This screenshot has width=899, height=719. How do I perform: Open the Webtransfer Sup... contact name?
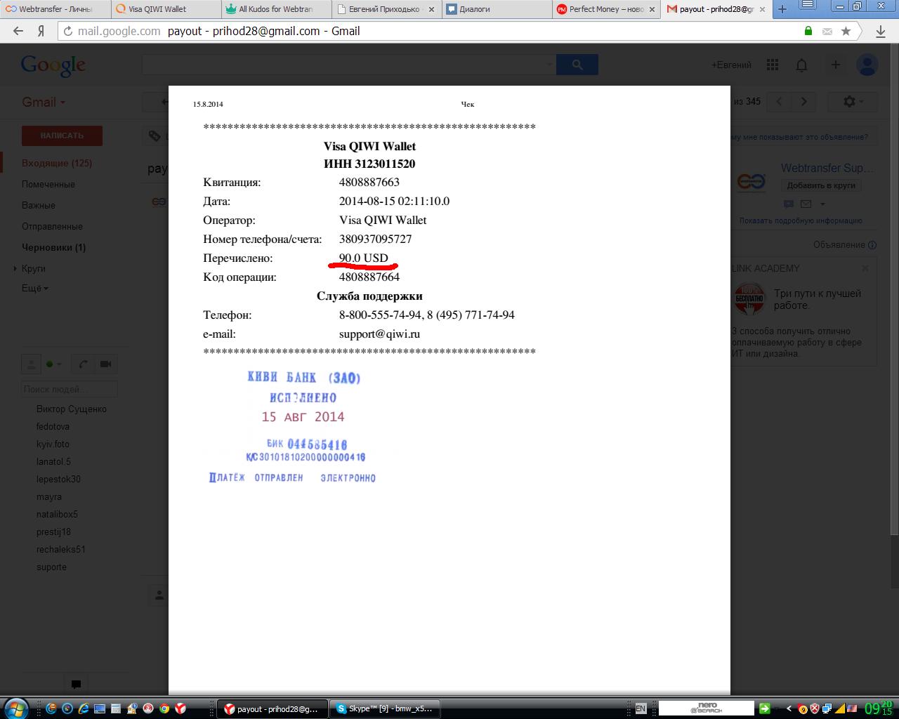827,169
